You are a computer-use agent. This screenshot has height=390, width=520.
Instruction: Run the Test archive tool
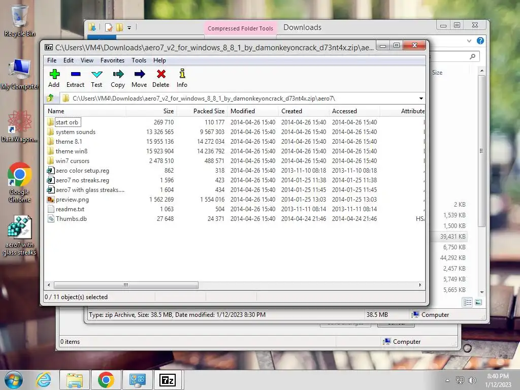[96, 74]
